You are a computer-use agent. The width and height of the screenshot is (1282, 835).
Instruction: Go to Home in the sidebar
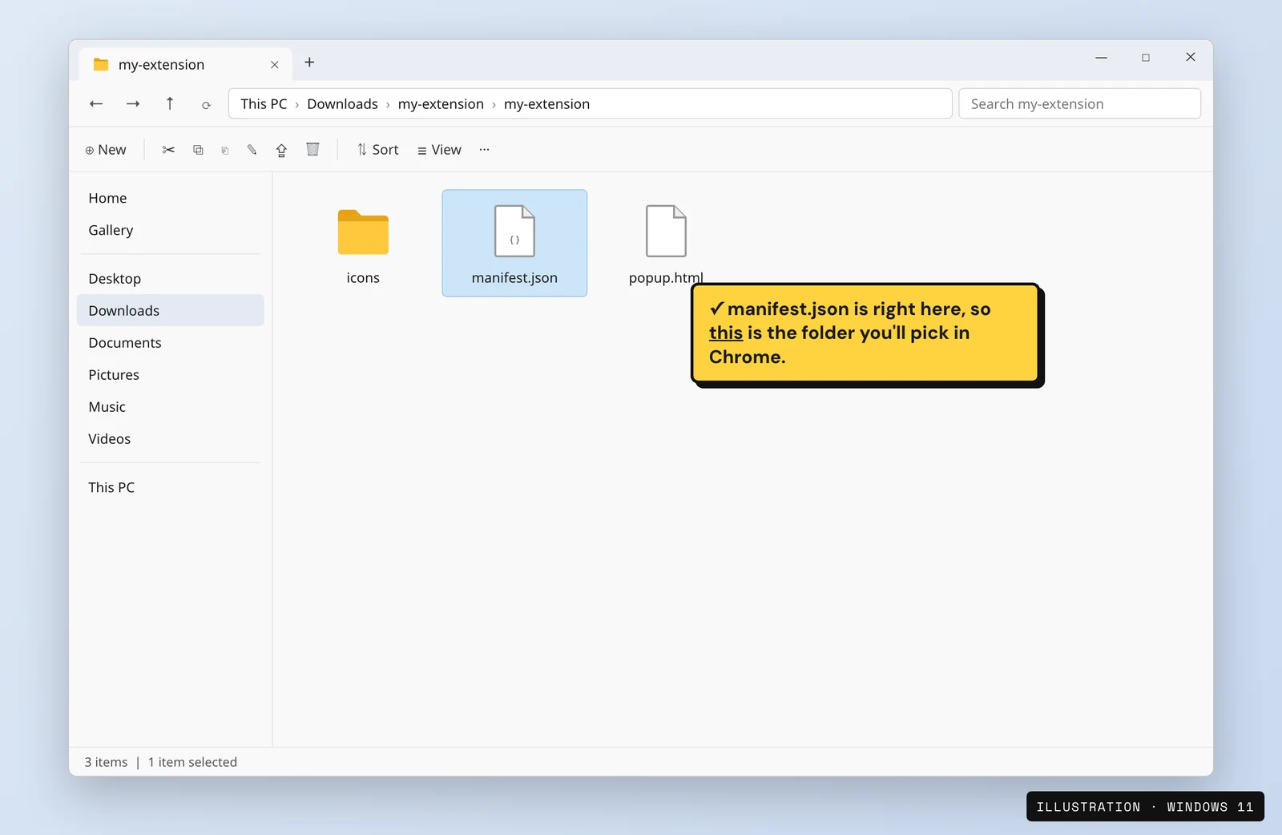coord(171,198)
